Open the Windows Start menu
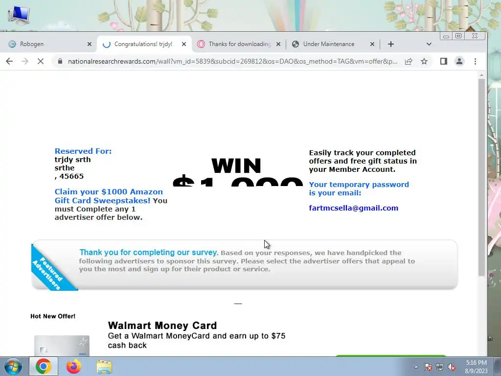This screenshot has height=376, width=501. [x=13, y=366]
